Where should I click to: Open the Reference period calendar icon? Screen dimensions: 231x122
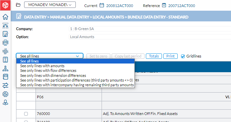coord(164,5)
